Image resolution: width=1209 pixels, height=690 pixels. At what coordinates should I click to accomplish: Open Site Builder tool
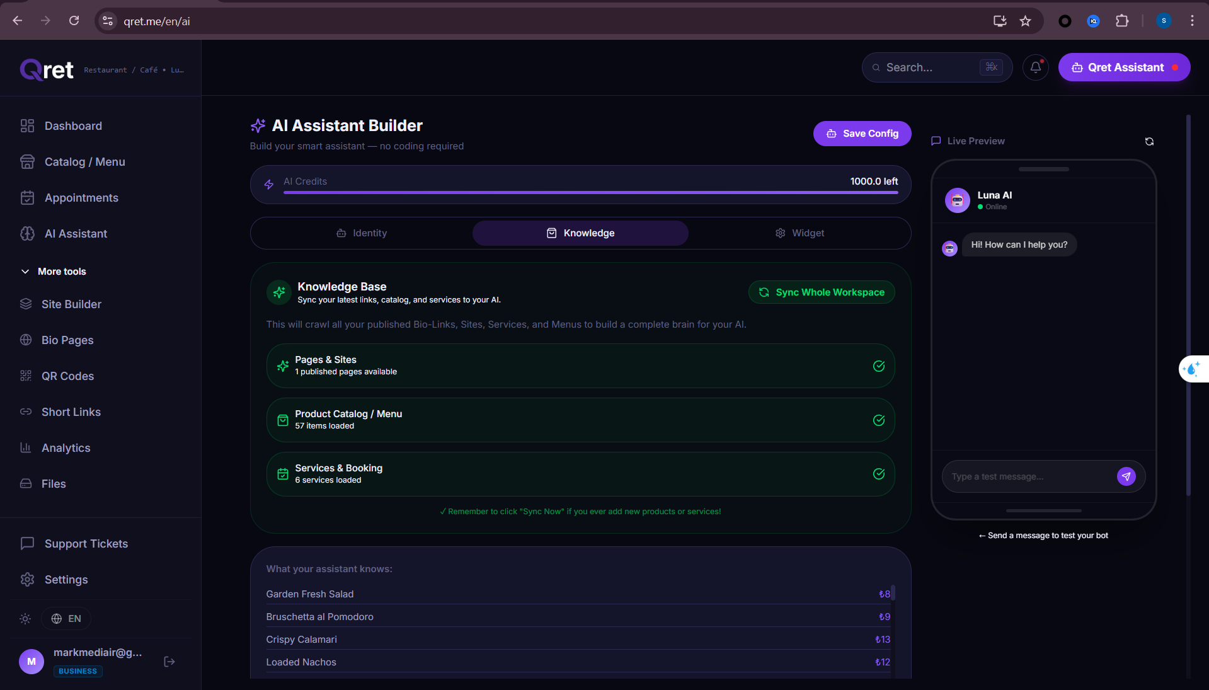71,304
